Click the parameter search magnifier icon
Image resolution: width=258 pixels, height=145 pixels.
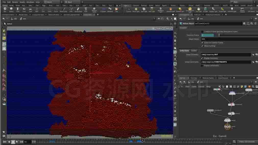tap(252, 23)
